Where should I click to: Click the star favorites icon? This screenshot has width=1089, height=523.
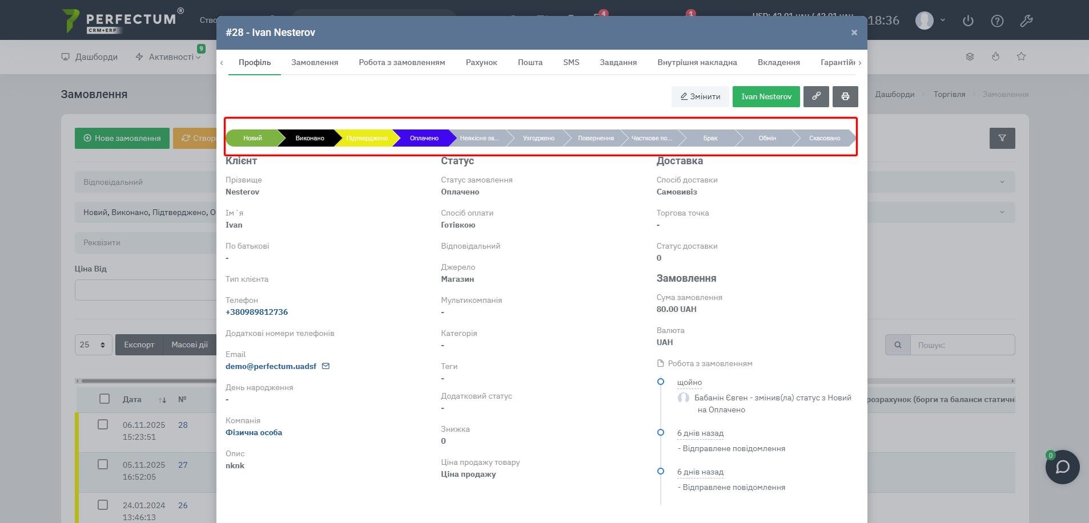[1021, 56]
